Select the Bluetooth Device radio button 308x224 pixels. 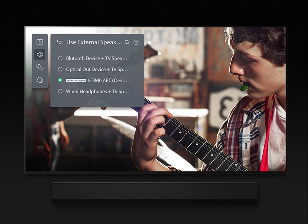[x=60, y=58]
